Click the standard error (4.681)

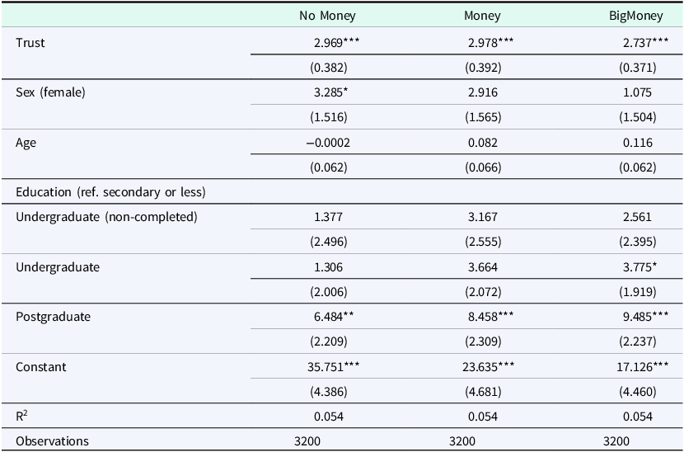[482, 391]
